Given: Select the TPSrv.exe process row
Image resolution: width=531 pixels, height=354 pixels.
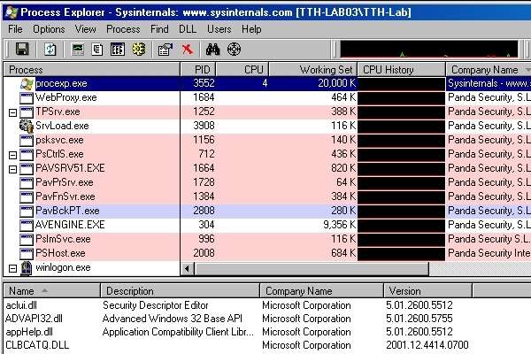Looking at the screenshot, I should (x=267, y=112).
